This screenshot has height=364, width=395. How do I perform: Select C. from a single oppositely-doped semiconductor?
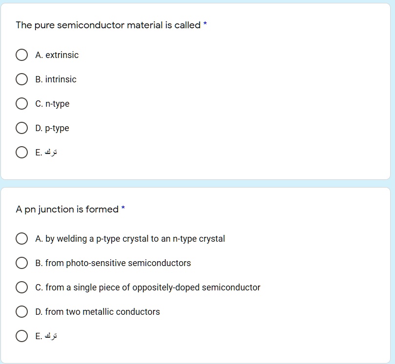tap(21, 287)
